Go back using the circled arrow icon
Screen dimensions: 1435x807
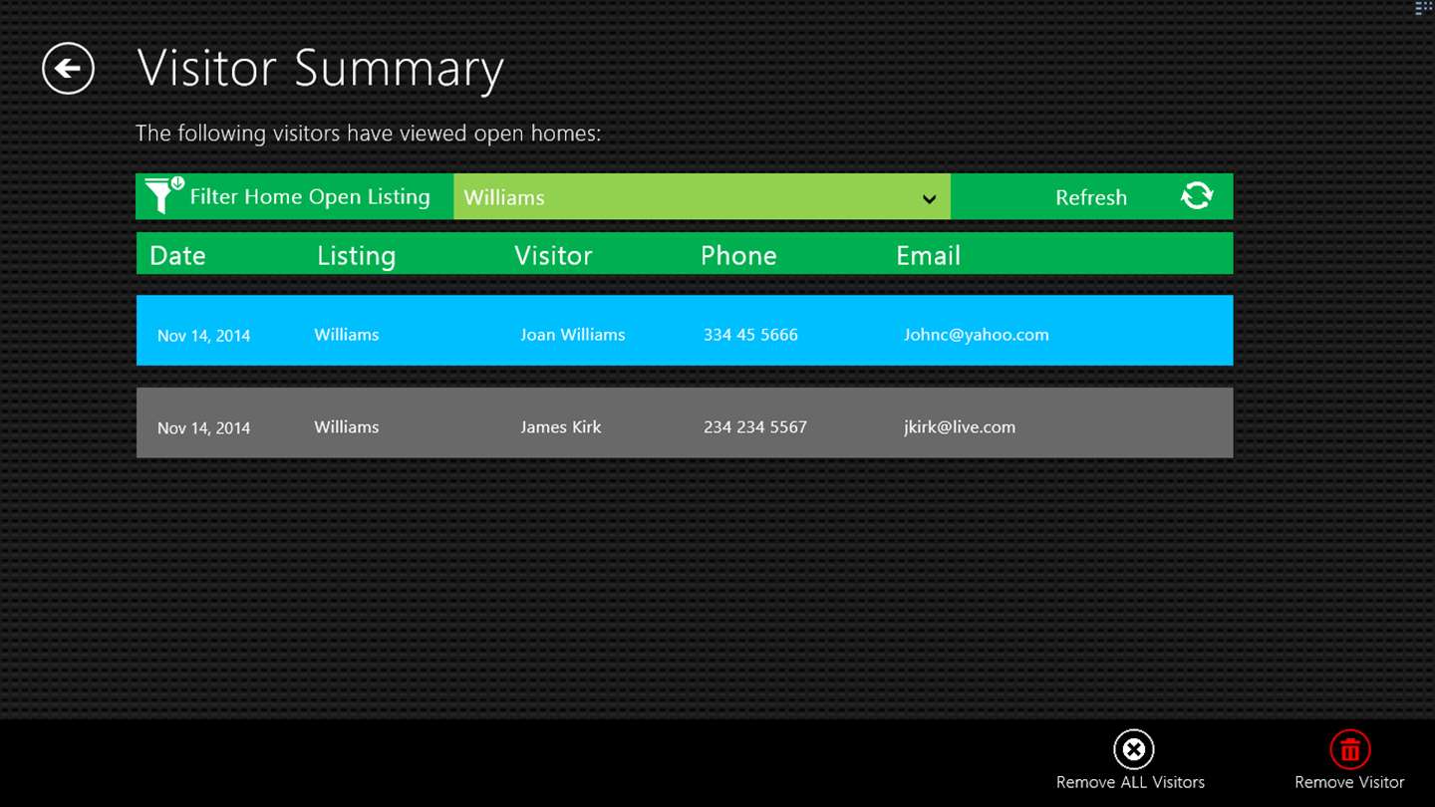tap(68, 69)
